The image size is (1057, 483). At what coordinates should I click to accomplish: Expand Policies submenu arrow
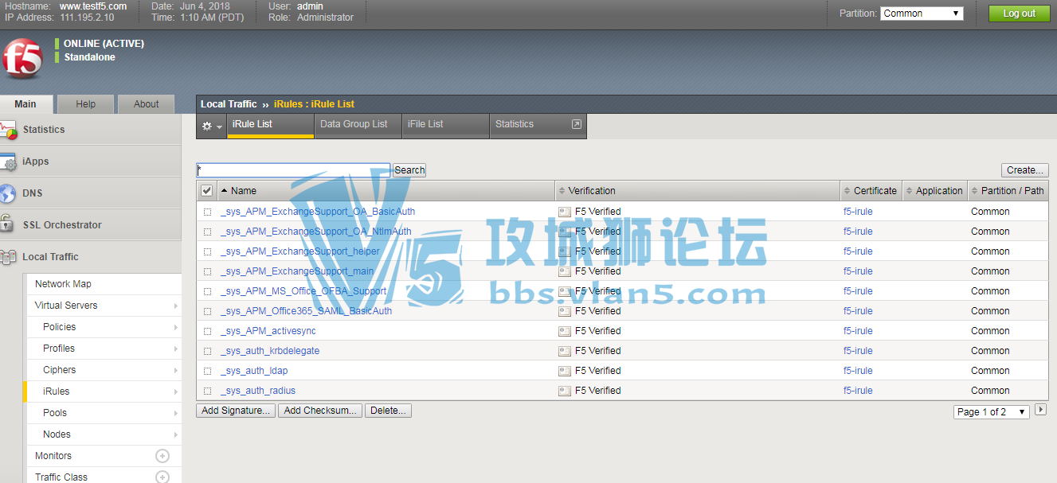[x=175, y=327]
